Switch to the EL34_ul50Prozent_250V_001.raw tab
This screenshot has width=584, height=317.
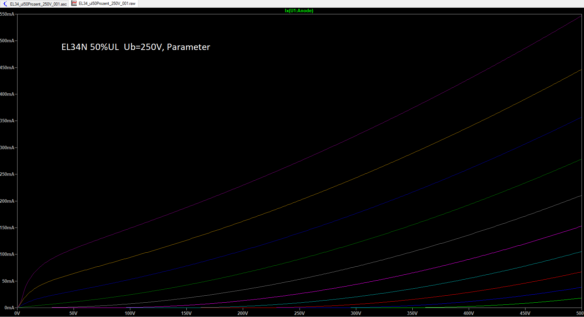click(104, 3)
